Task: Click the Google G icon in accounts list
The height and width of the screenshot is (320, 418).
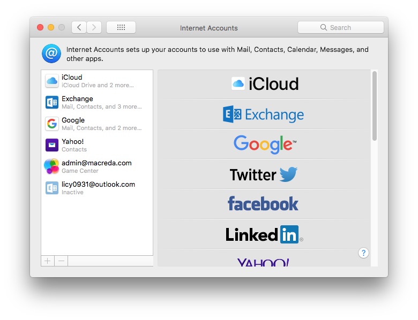Action: tap(52, 124)
